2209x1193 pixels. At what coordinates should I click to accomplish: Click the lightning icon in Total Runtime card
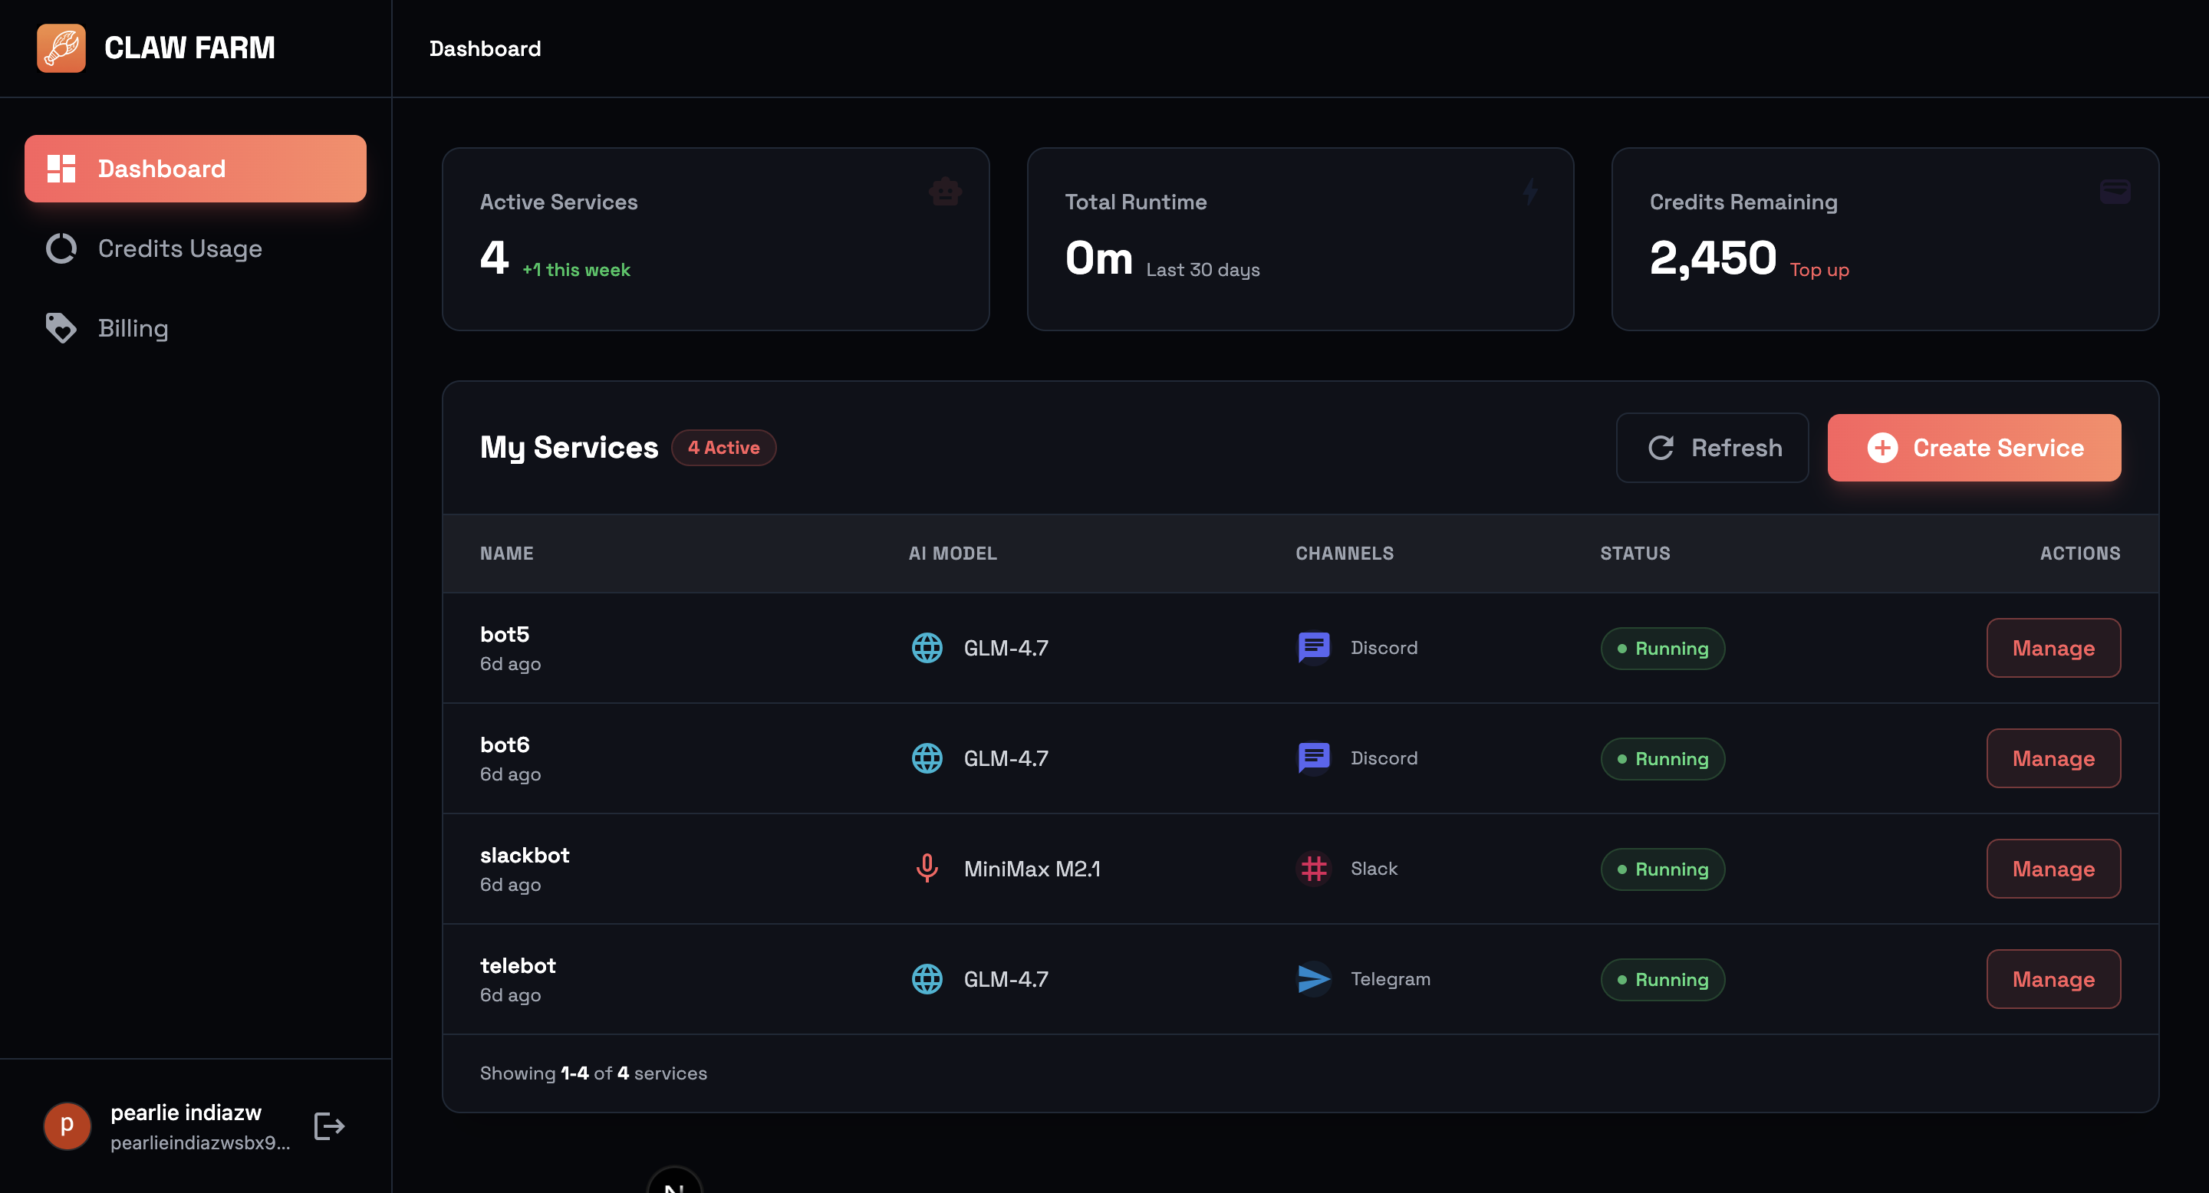click(x=1531, y=191)
